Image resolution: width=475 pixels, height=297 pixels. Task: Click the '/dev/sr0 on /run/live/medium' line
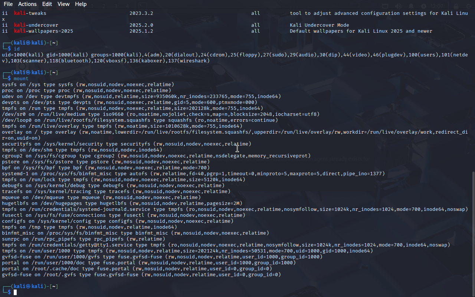point(161,114)
